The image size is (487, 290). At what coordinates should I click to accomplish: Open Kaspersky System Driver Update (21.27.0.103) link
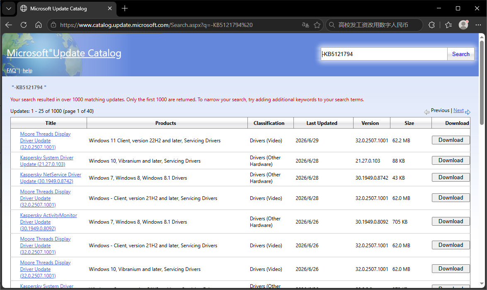point(46,161)
